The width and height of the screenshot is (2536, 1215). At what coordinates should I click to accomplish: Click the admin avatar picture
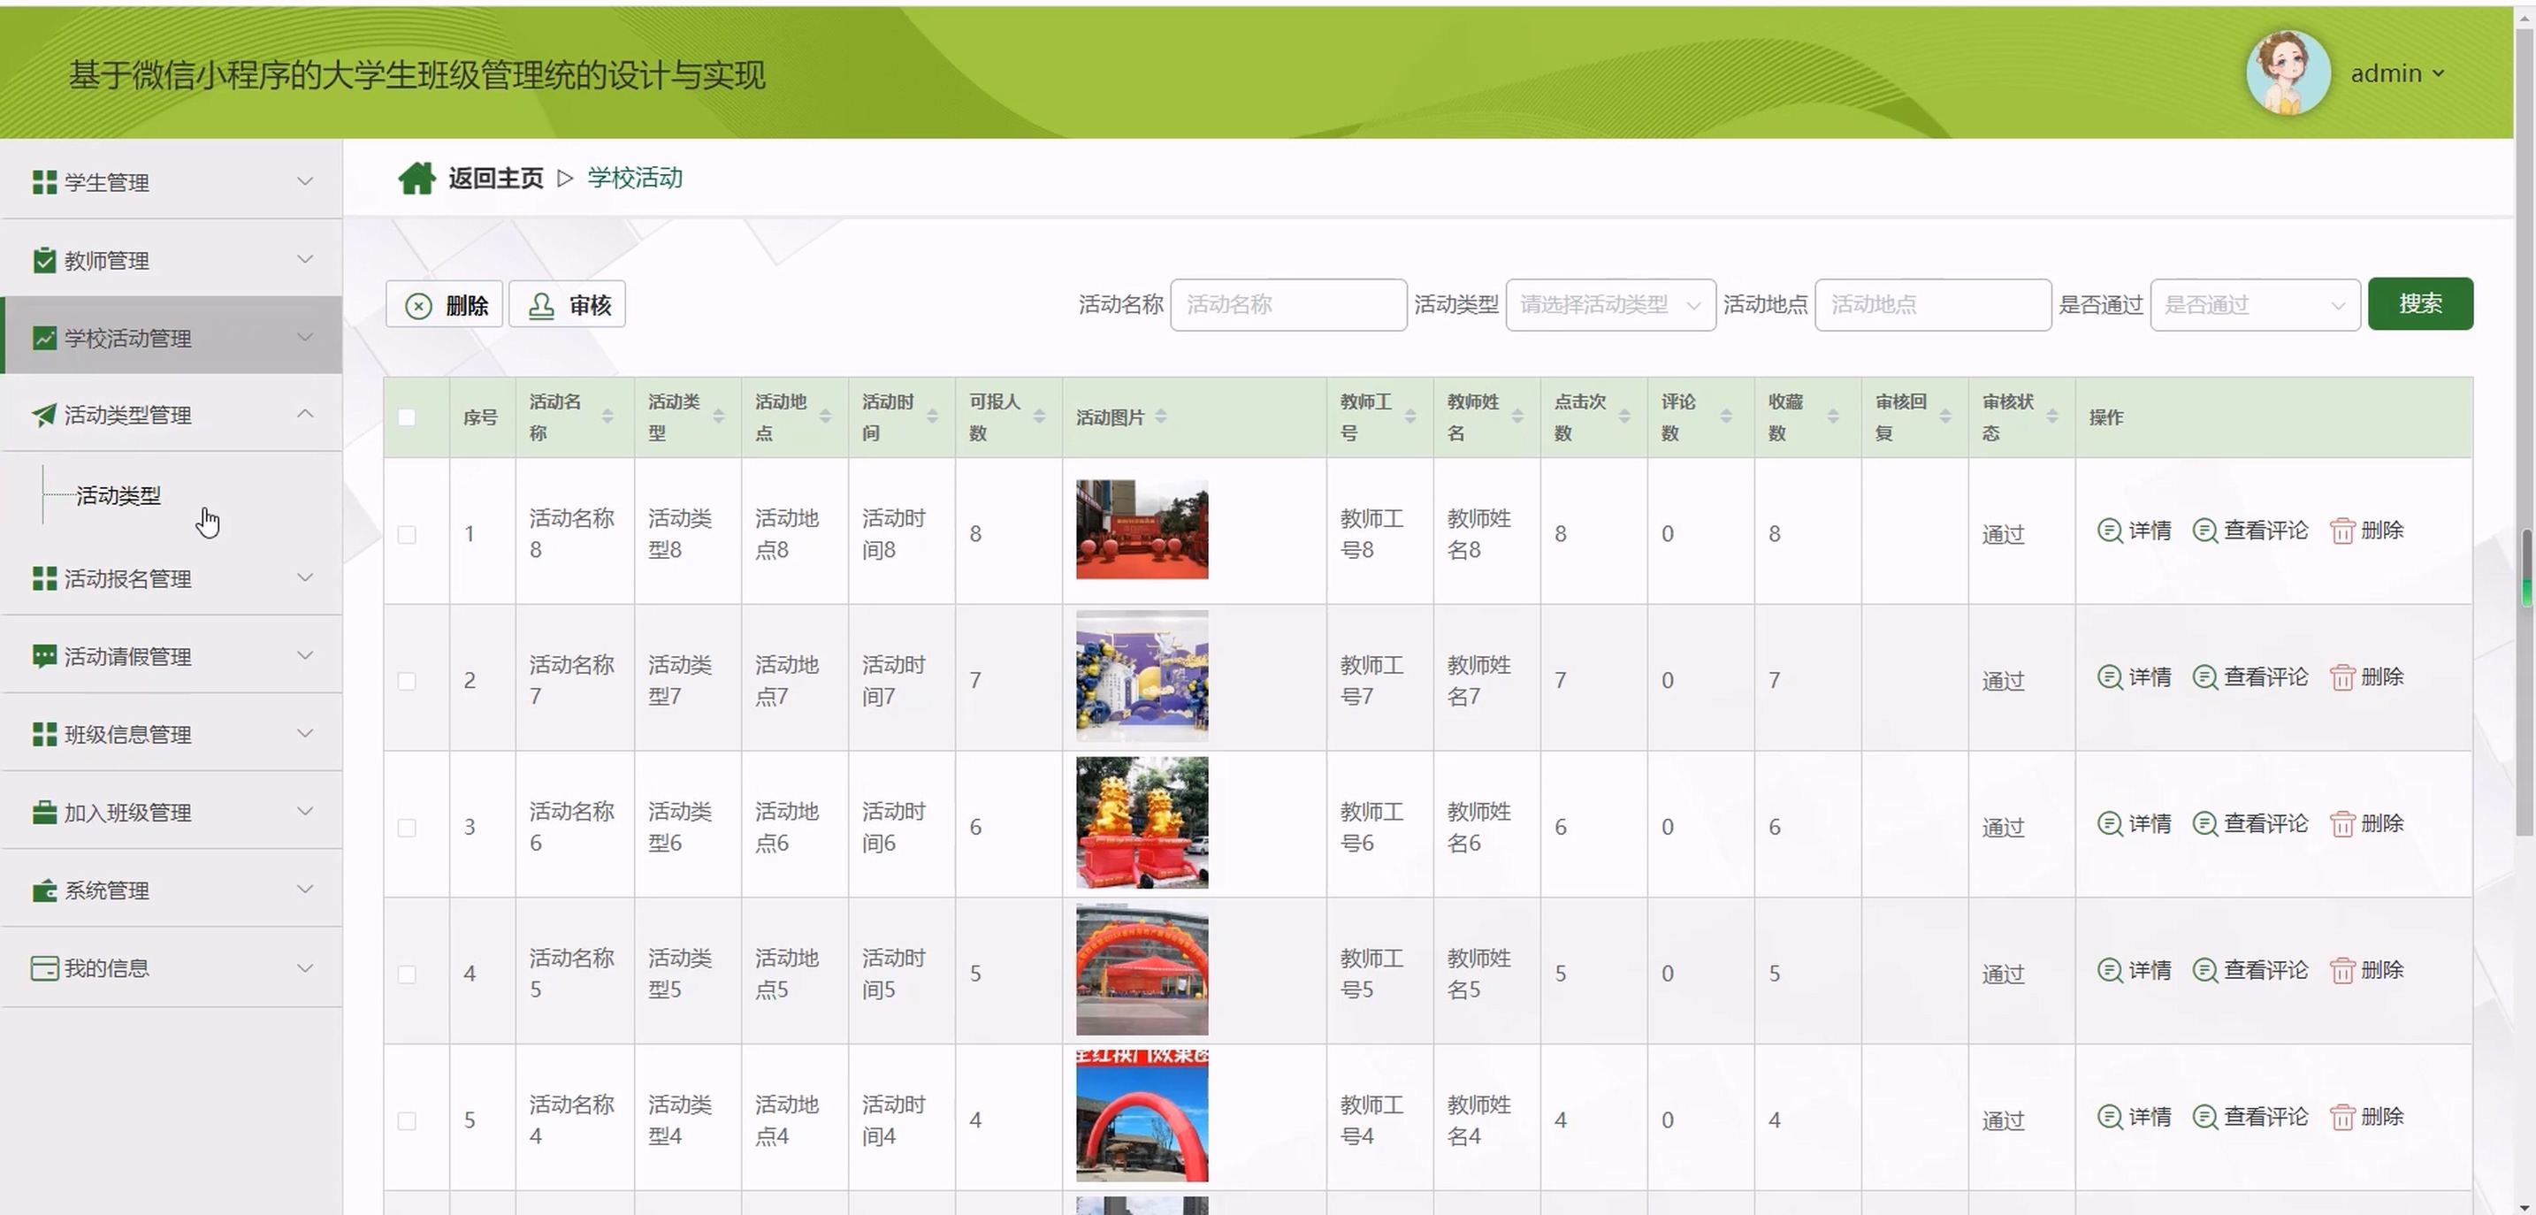(x=2288, y=72)
